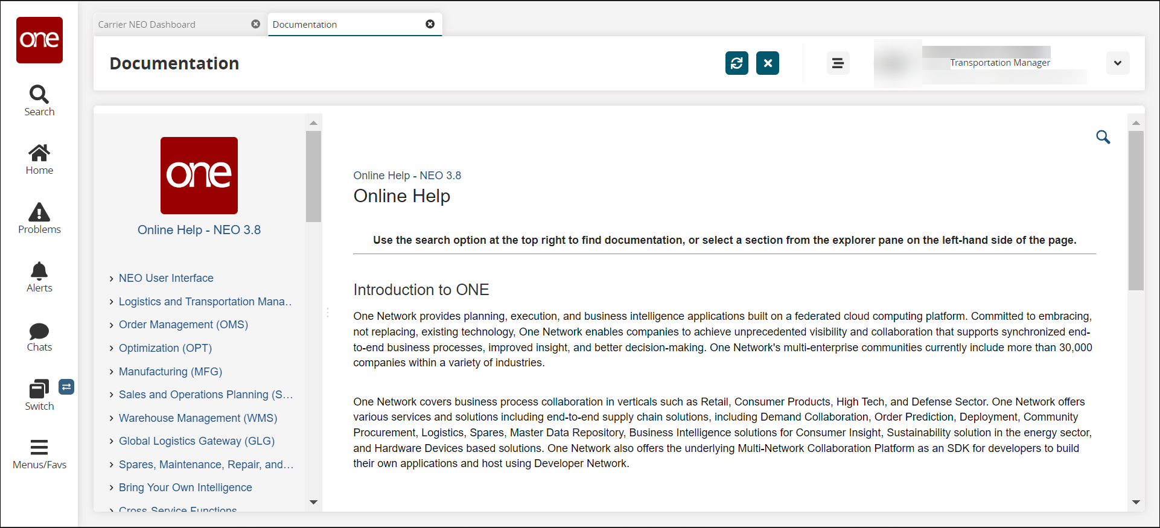
Task: Click explorer pane scroll down arrow
Action: click(313, 502)
